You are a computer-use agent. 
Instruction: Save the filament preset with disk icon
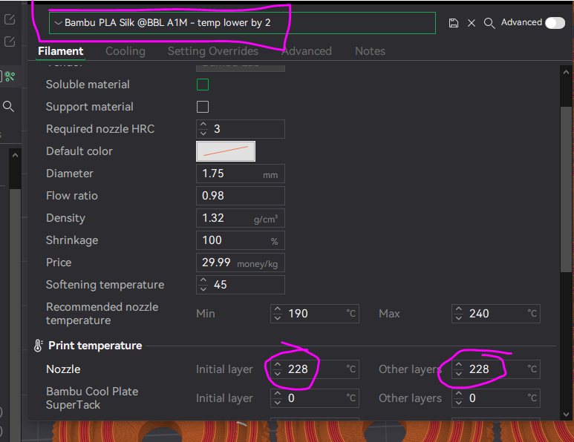click(453, 23)
